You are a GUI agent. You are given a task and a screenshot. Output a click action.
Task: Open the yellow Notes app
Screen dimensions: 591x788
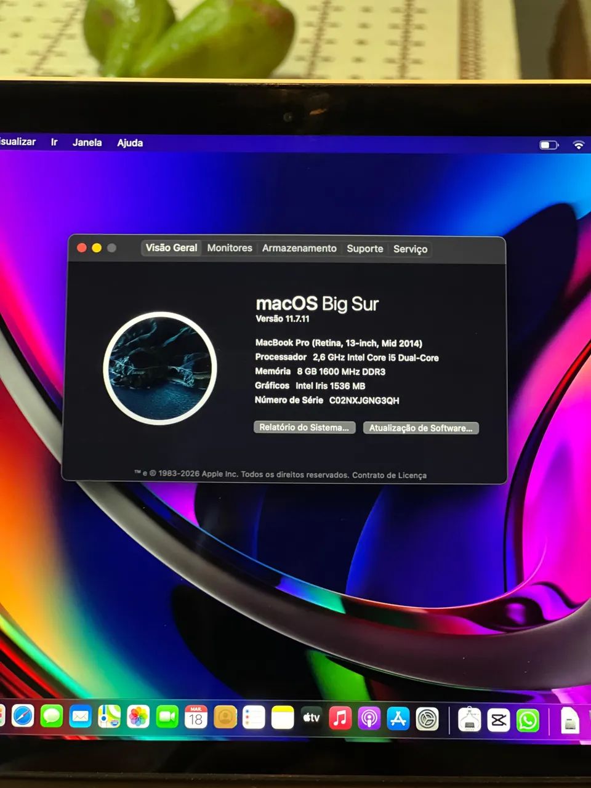click(x=283, y=718)
